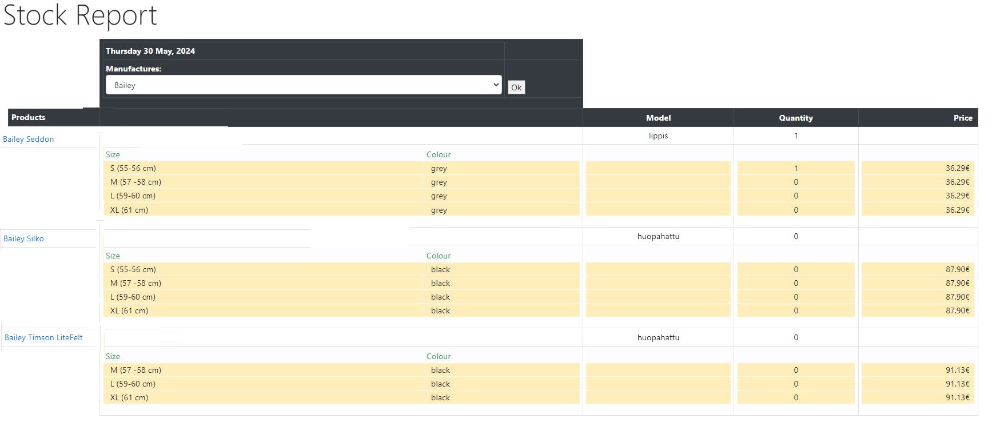Click 36.29€ price in Seddon L (59-60 cm) row
Image resolution: width=1008 pixels, height=426 pixels.
pos(957,196)
